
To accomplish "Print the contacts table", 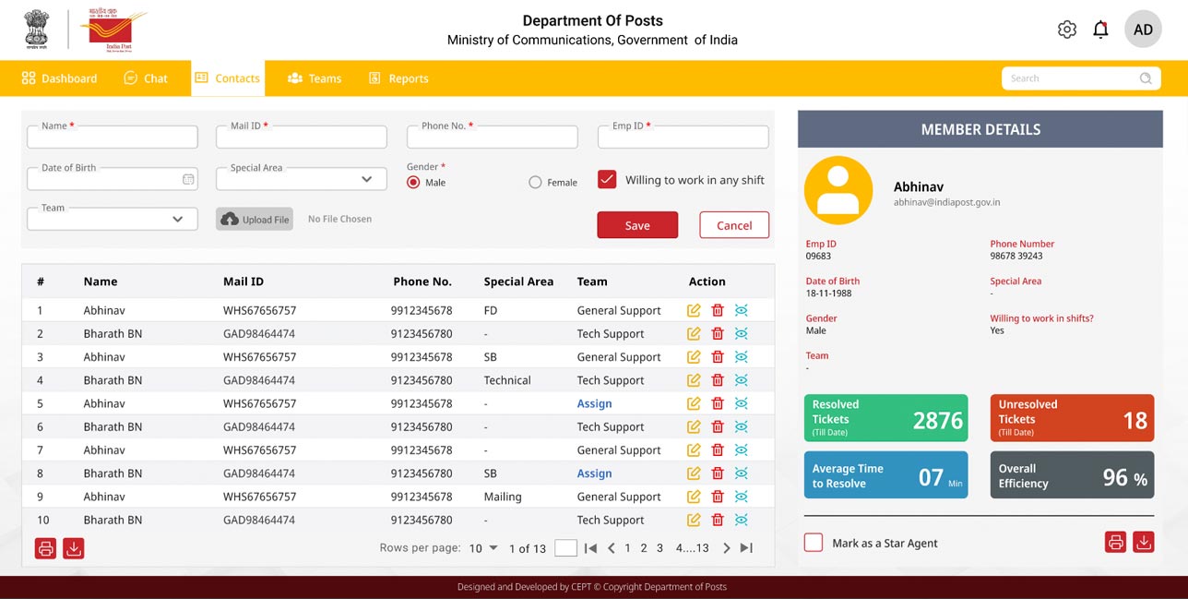I will tap(45, 548).
